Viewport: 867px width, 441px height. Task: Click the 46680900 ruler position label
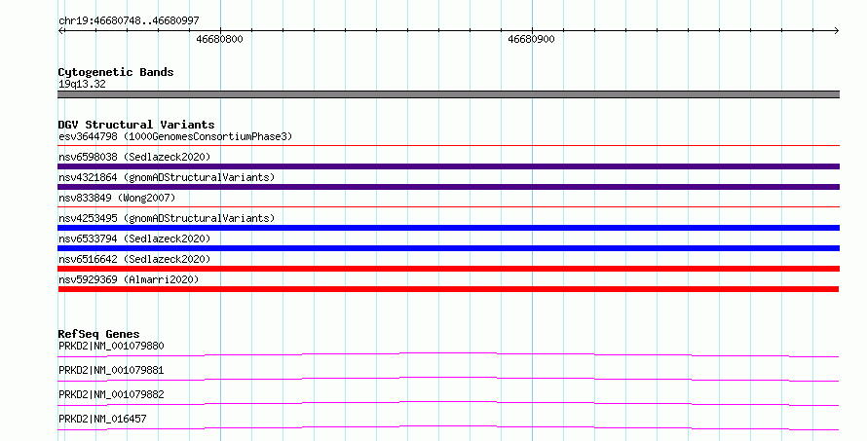(531, 39)
